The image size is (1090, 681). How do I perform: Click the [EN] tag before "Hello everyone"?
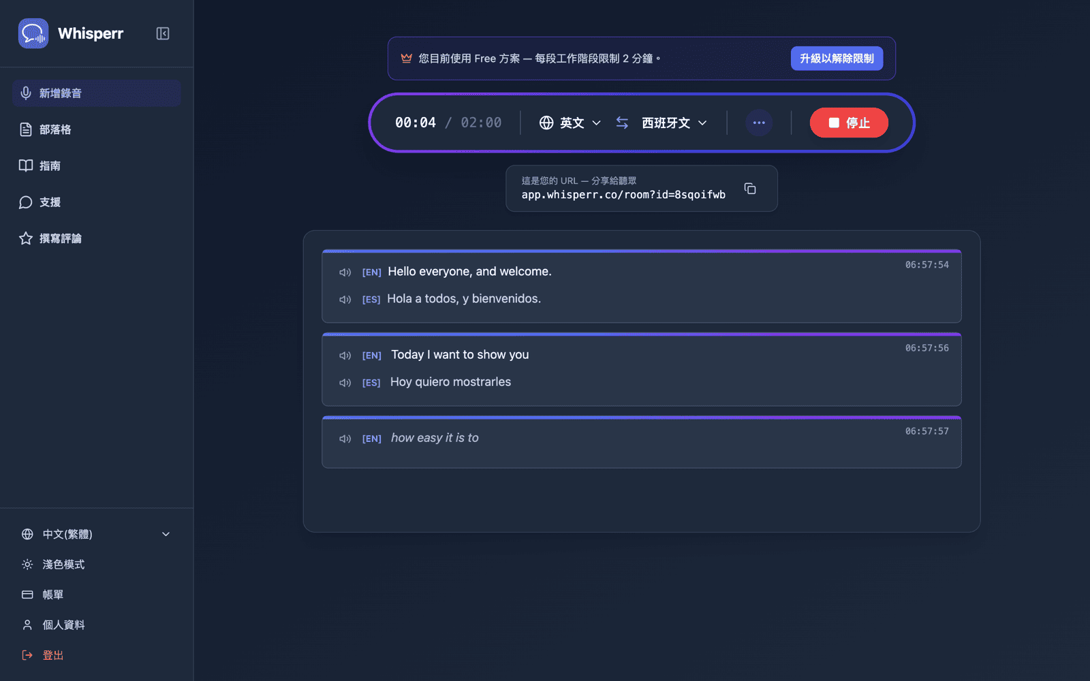tap(371, 272)
